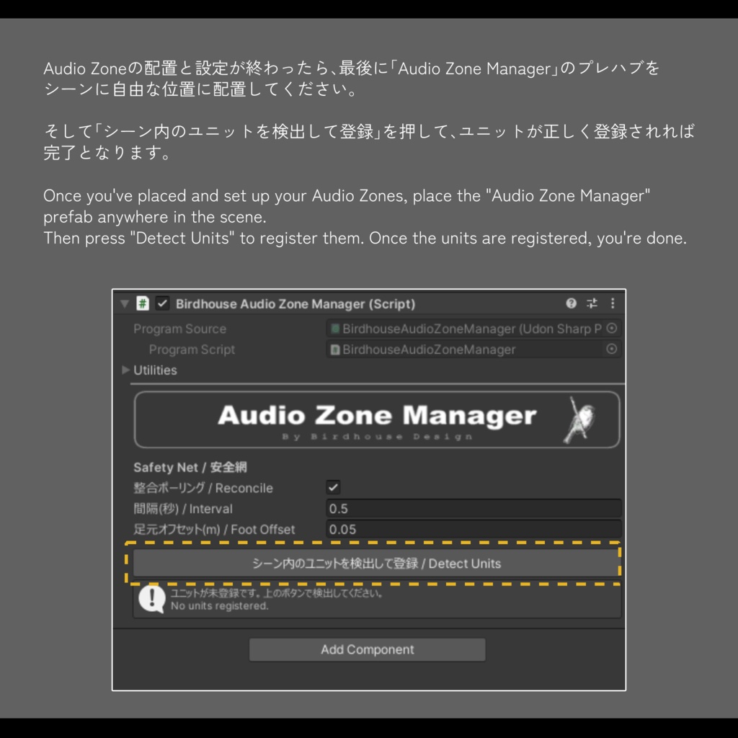Viewport: 738px width, 738px height.
Task: Expand the Utilities foldout
Action: 125,370
